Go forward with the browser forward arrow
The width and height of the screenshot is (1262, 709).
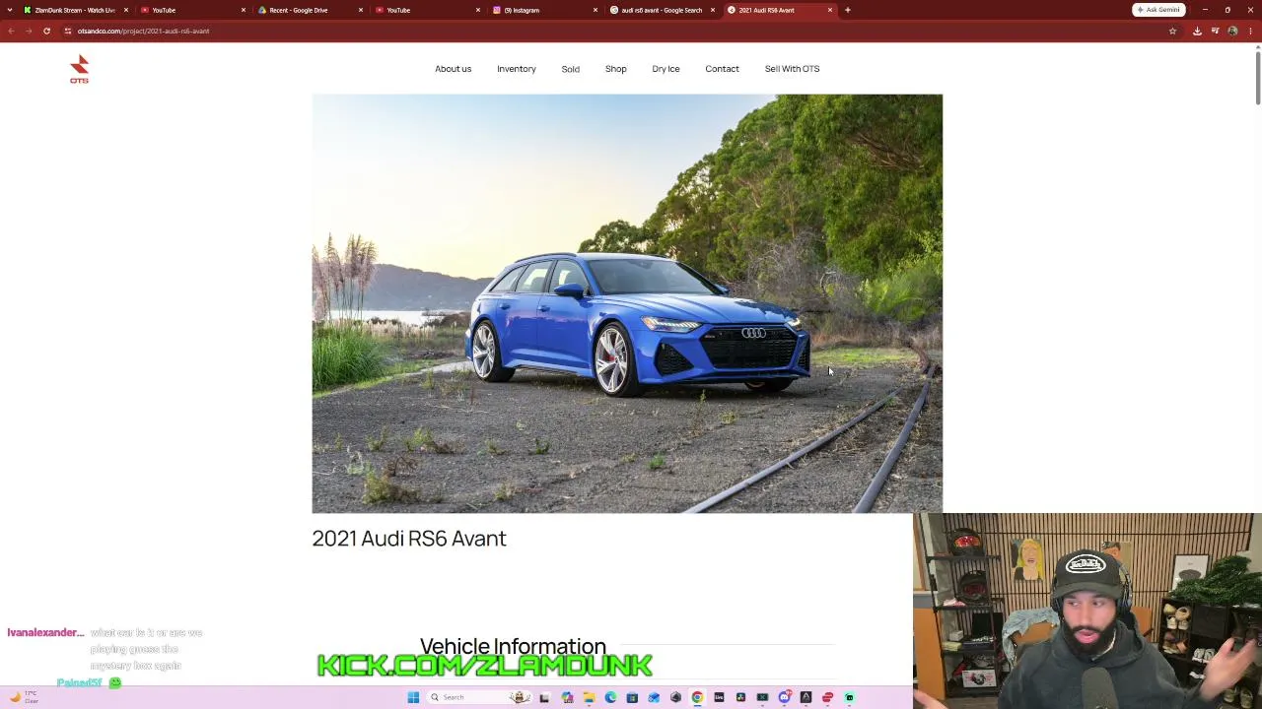point(29,31)
